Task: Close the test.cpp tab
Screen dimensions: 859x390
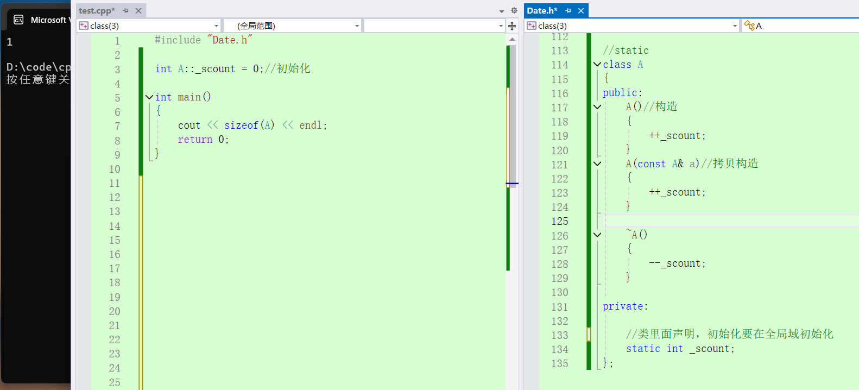Action: coord(138,11)
